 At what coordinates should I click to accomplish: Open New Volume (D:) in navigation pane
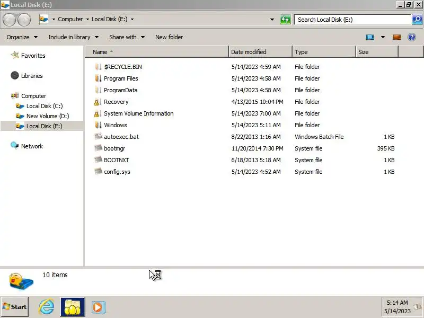point(48,116)
